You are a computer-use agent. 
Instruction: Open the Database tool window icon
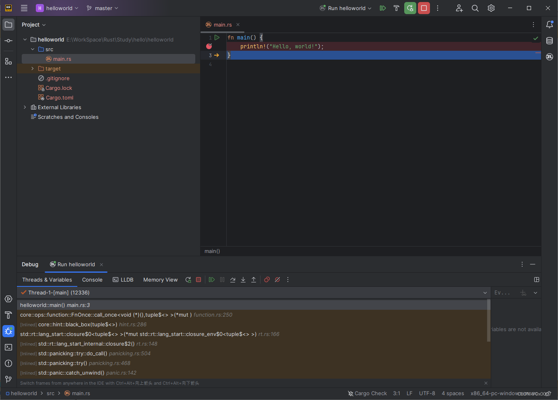click(x=549, y=40)
